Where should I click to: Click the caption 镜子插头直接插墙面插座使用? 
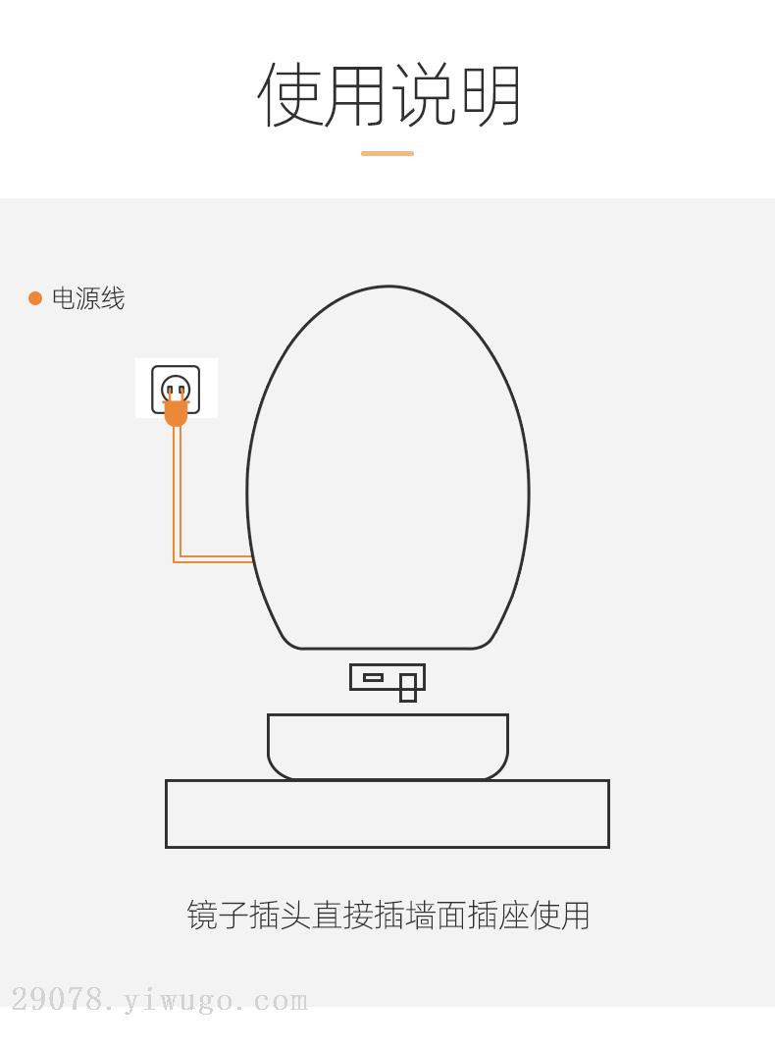point(387,916)
